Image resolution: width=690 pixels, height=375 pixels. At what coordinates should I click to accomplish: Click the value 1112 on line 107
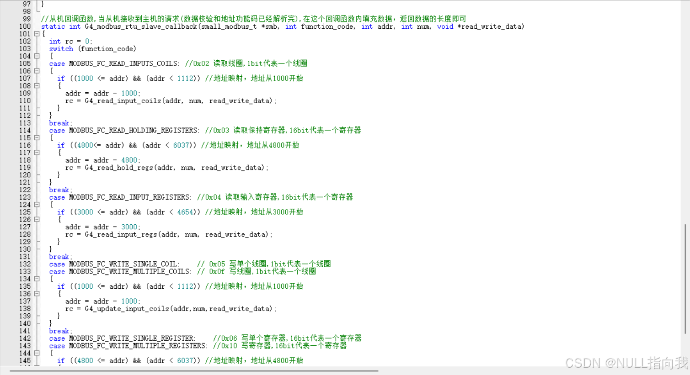[185, 79]
